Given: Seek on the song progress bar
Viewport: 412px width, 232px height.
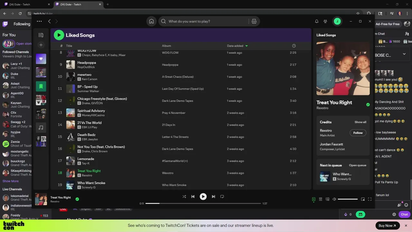Looking at the screenshot, I should click(203, 204).
